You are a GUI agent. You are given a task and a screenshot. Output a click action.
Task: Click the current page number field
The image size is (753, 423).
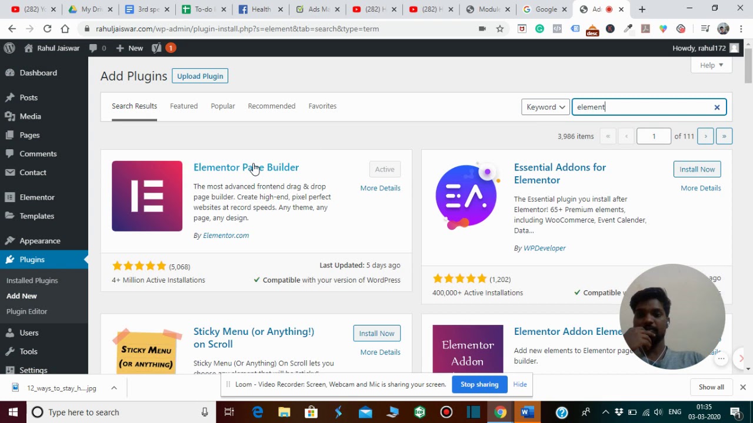coord(654,136)
